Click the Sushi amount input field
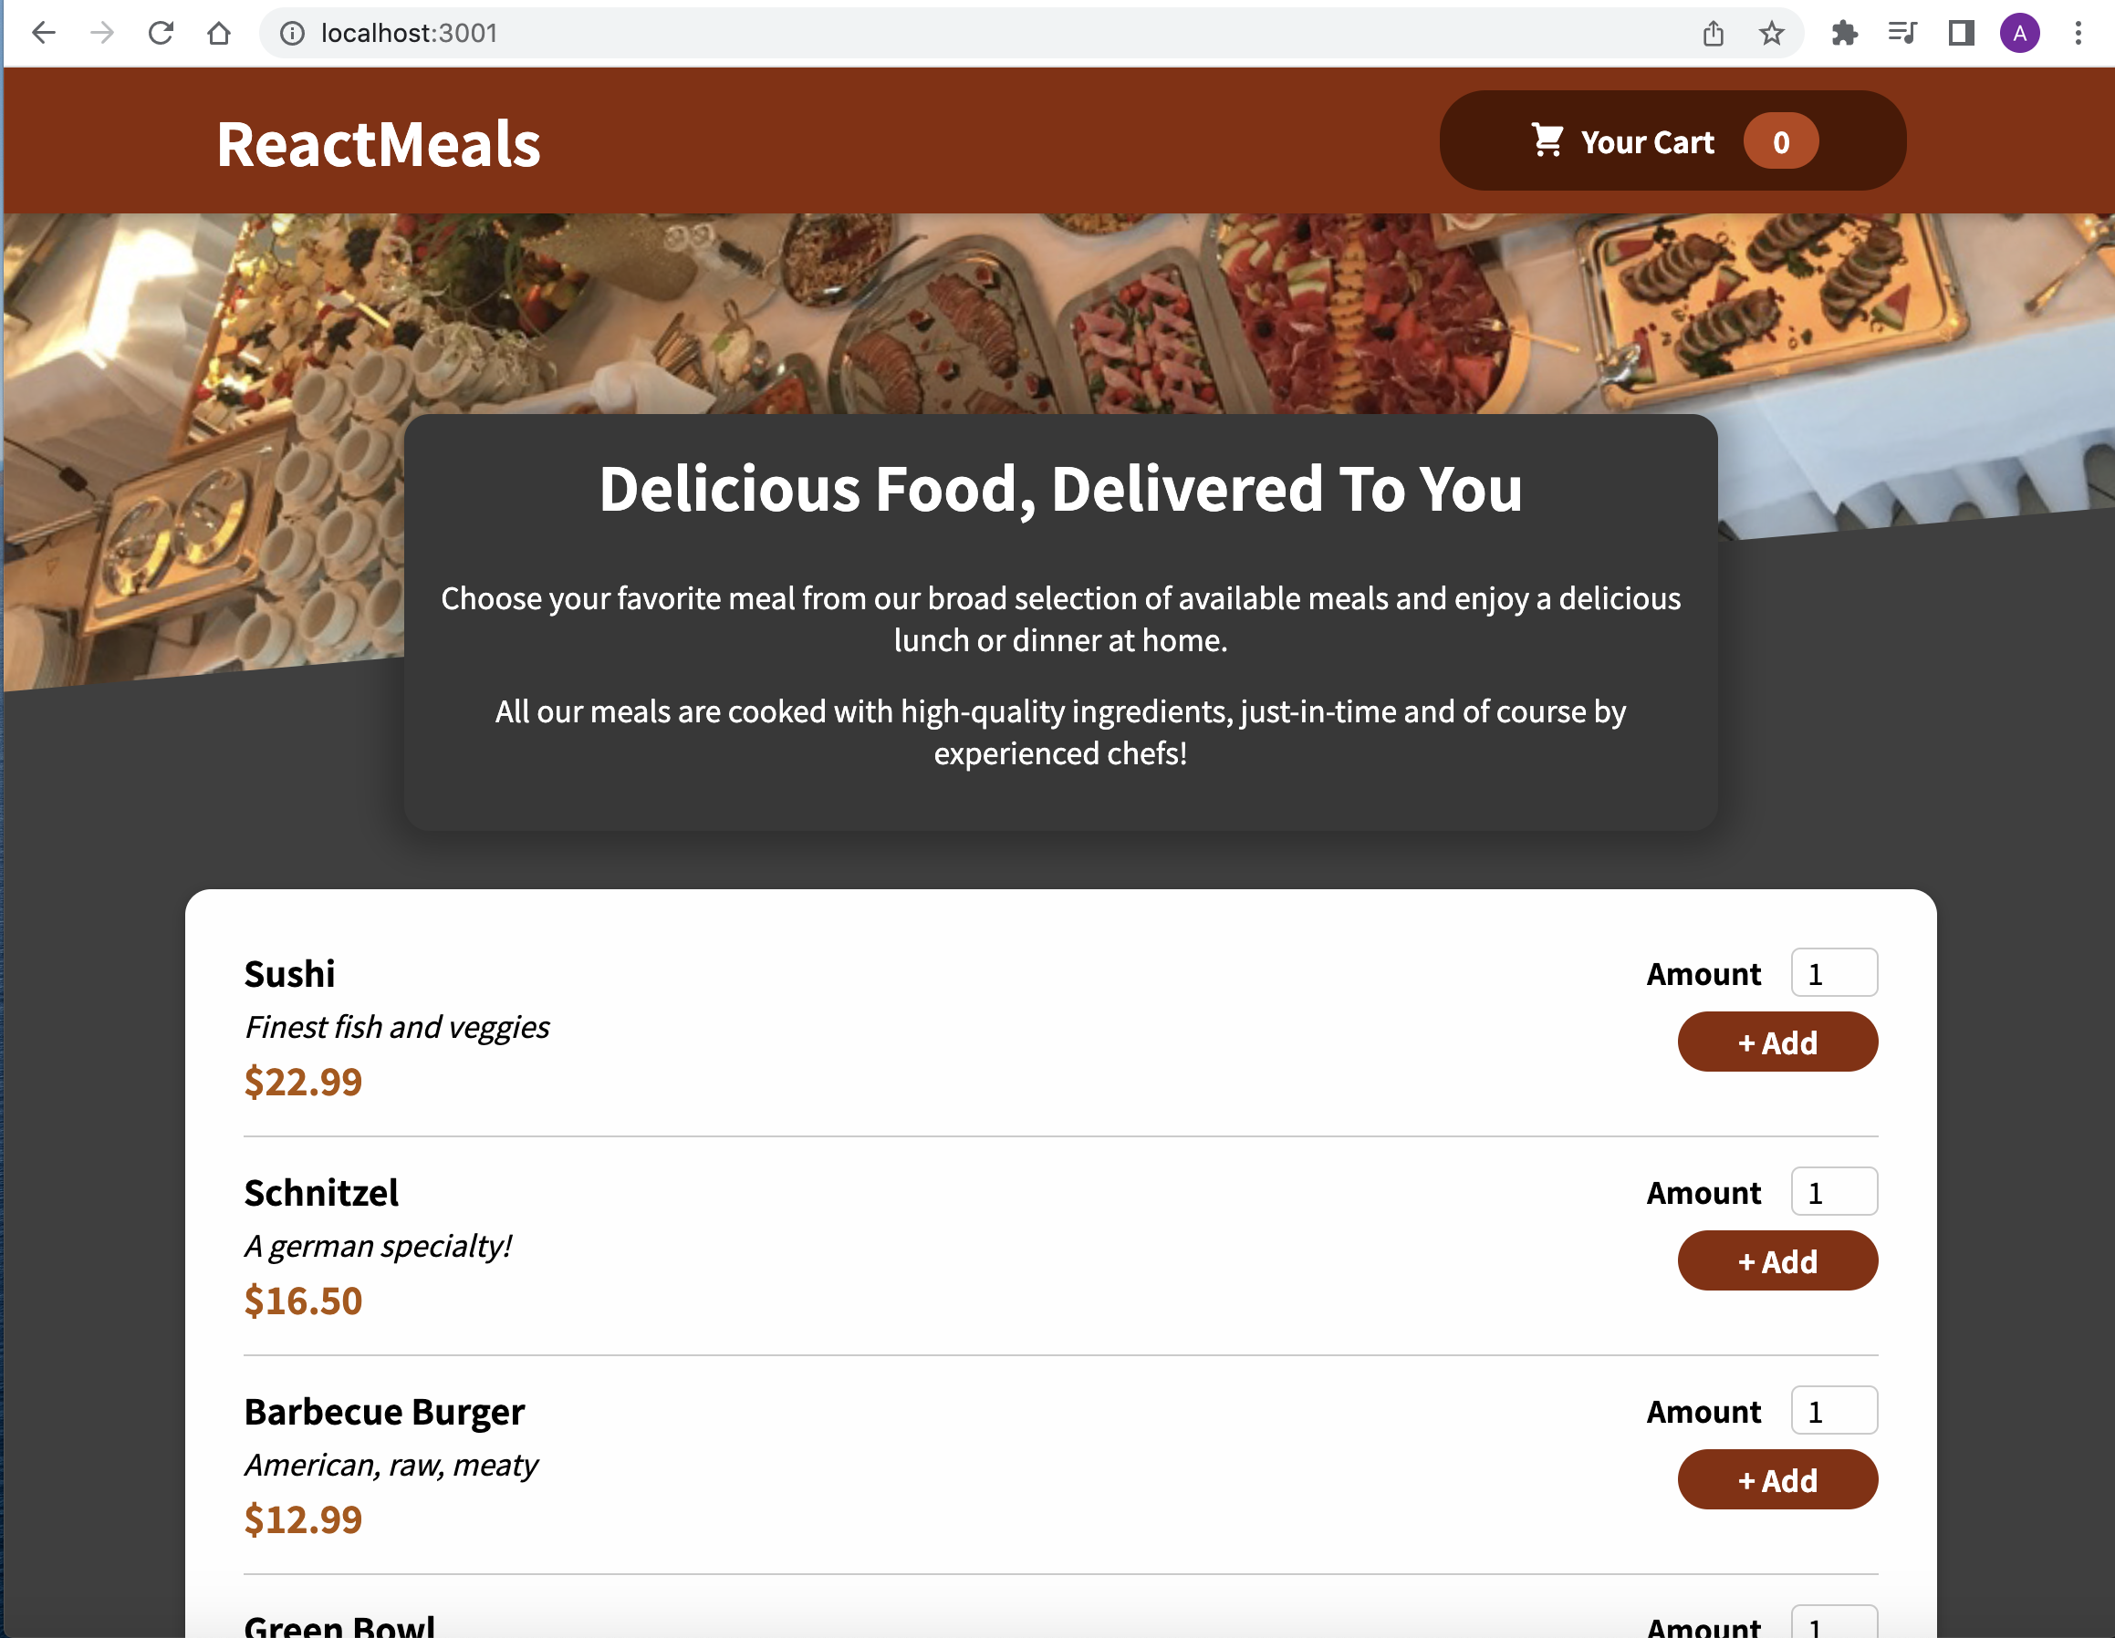 coord(1833,973)
